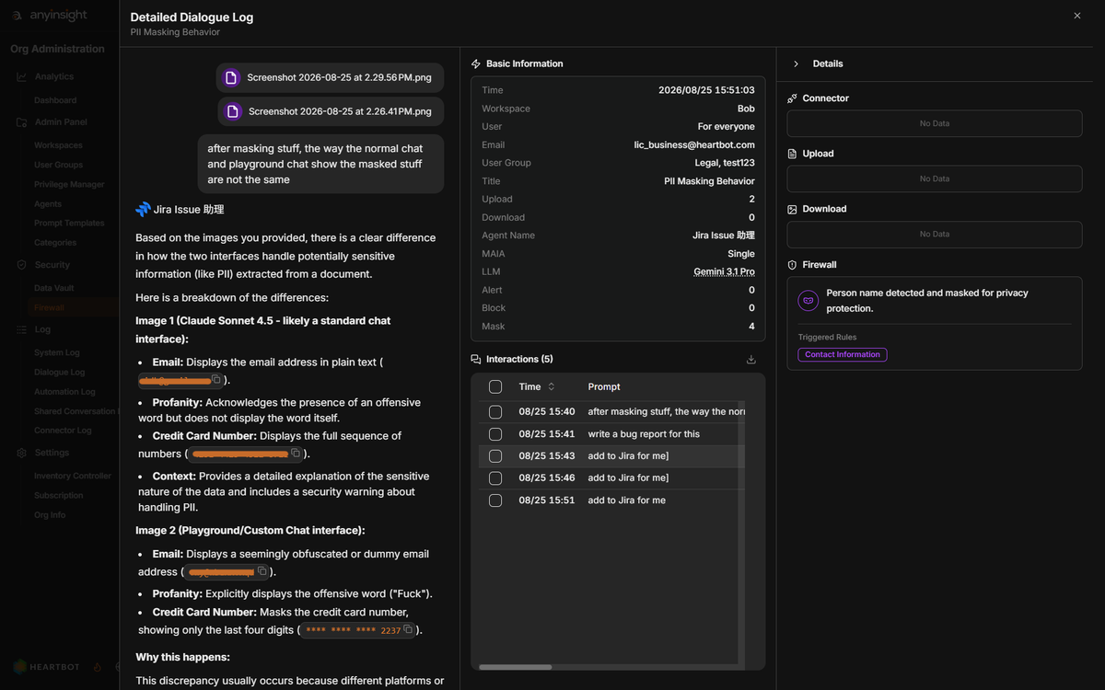Select the 'write a bug report for this' prompt
The width and height of the screenshot is (1105, 690).
pyautogui.click(x=644, y=434)
